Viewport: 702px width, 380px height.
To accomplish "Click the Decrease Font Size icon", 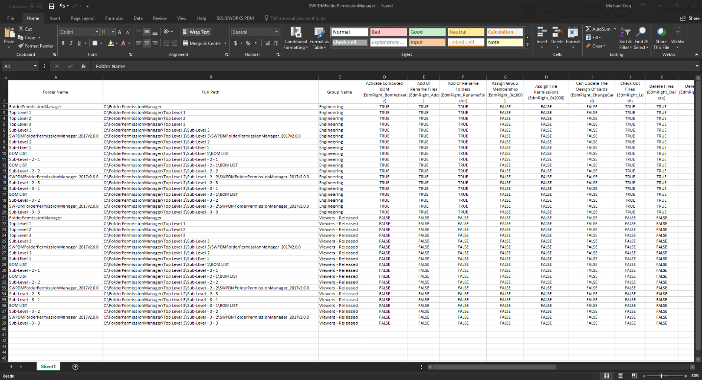I will tap(127, 32).
